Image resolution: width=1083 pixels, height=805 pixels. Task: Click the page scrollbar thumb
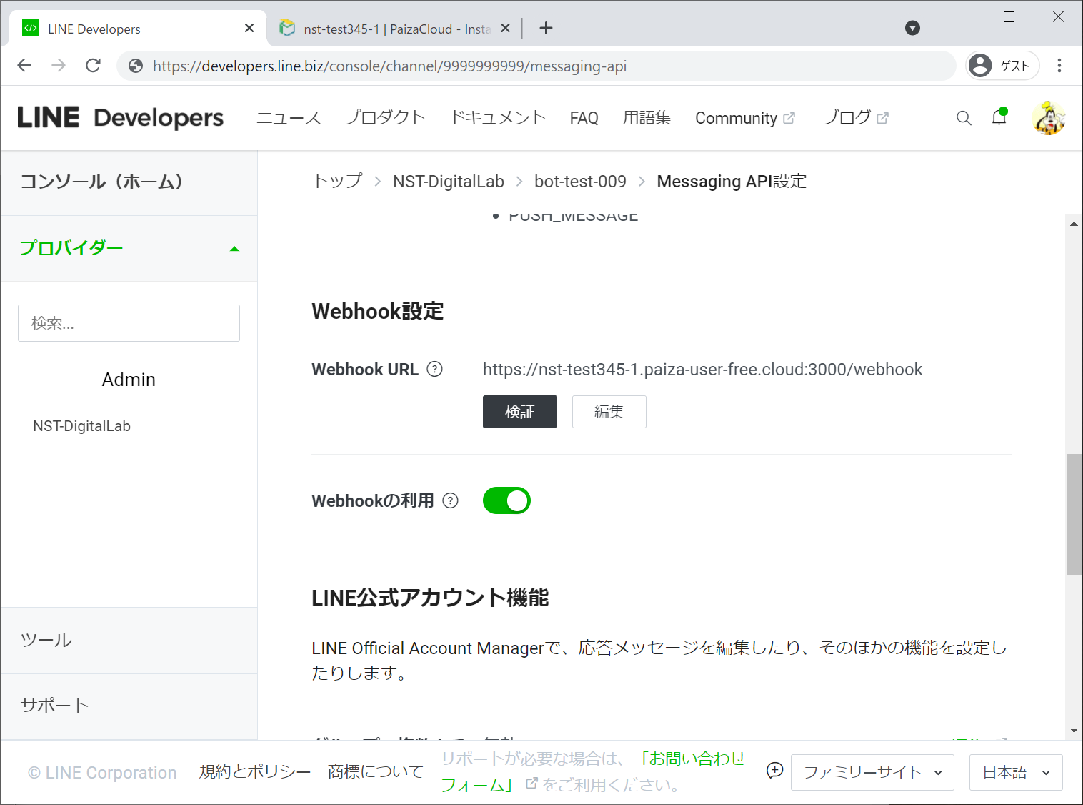(1074, 514)
